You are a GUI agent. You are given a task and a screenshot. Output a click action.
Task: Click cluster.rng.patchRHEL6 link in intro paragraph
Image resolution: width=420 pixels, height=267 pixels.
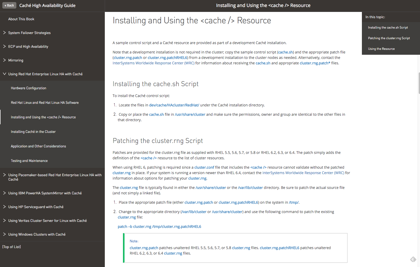tap(167, 58)
